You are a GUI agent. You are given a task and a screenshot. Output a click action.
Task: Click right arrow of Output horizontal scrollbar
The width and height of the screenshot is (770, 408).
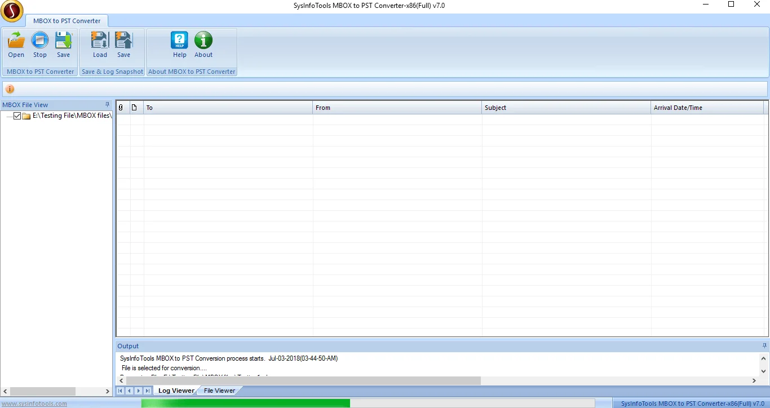point(754,381)
